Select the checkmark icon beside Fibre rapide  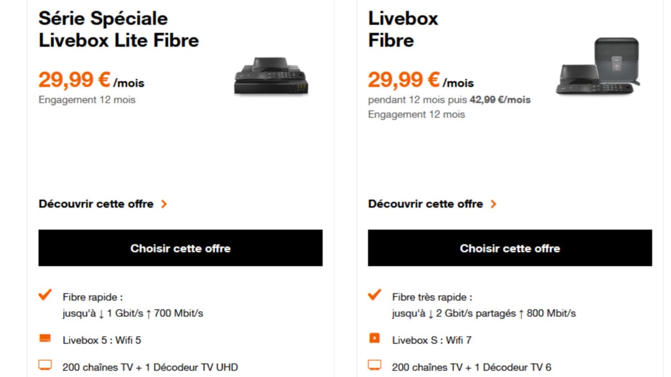[45, 294]
